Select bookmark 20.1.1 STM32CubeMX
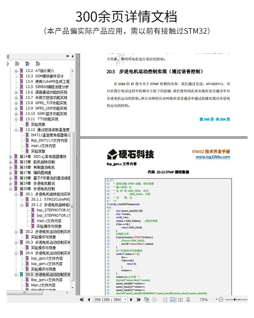 click(50, 199)
